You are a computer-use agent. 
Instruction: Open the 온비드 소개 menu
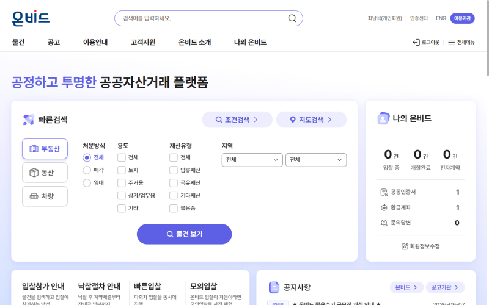click(194, 42)
